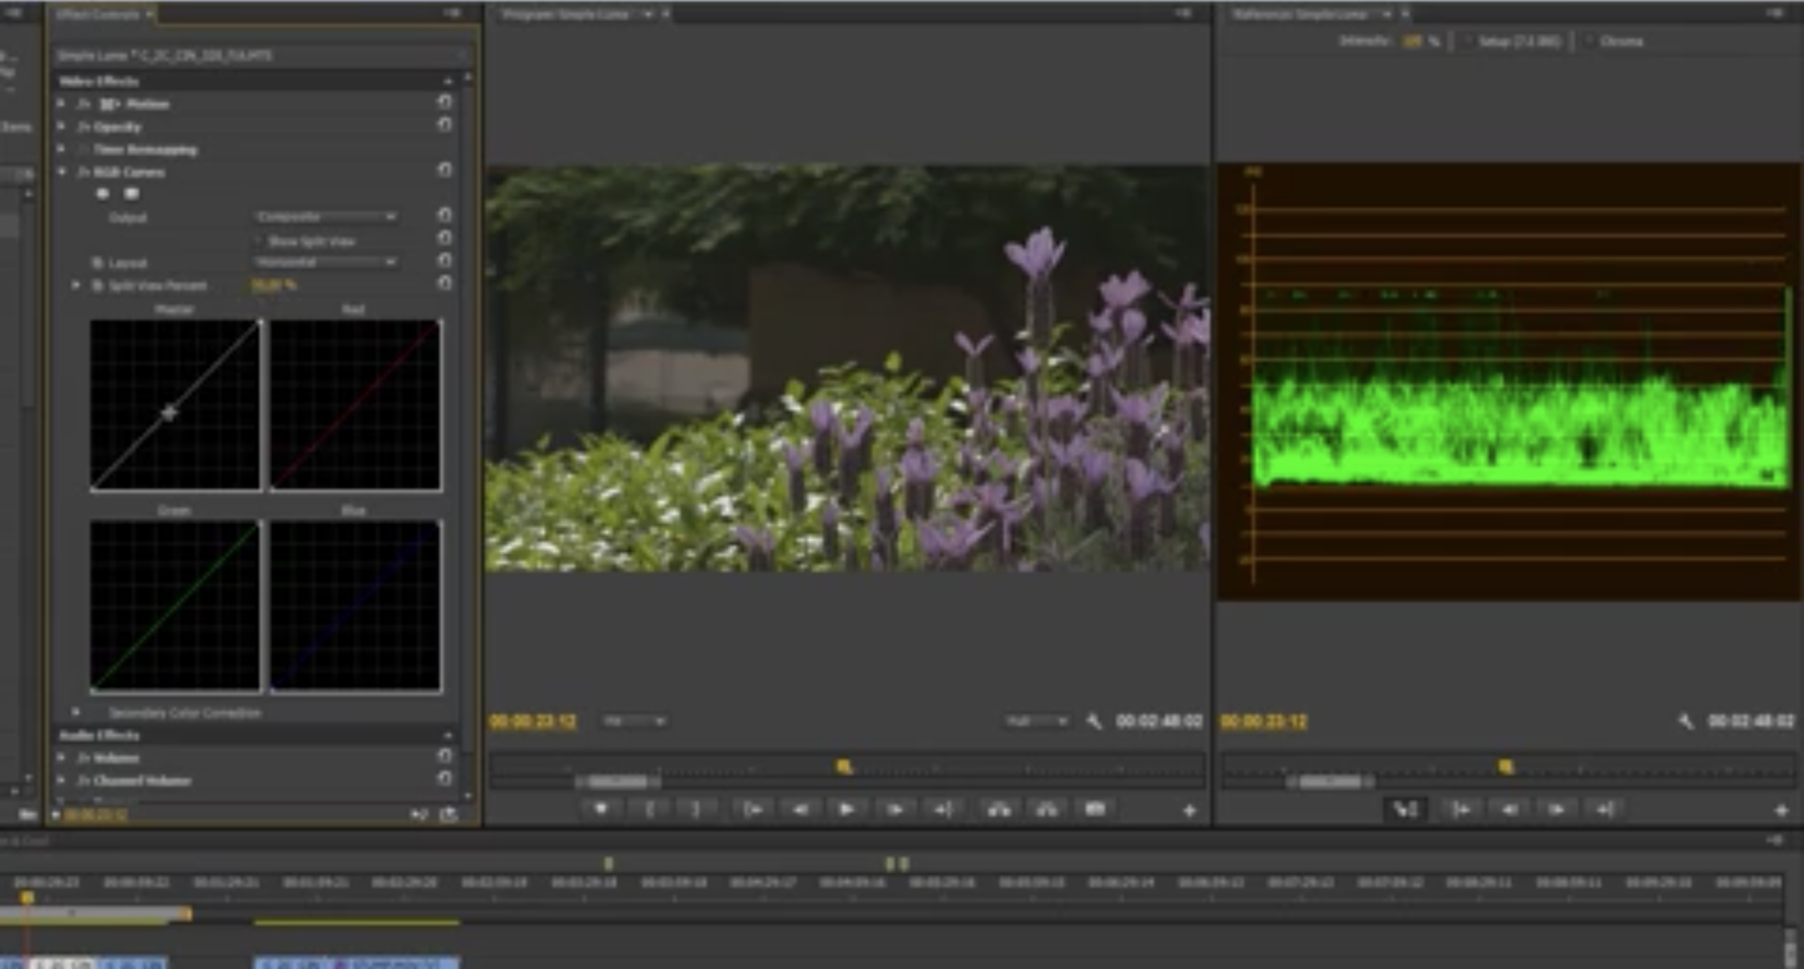Image resolution: width=1804 pixels, height=969 pixels.
Task: Open the Output dropdown set to Composite
Action: (325, 217)
